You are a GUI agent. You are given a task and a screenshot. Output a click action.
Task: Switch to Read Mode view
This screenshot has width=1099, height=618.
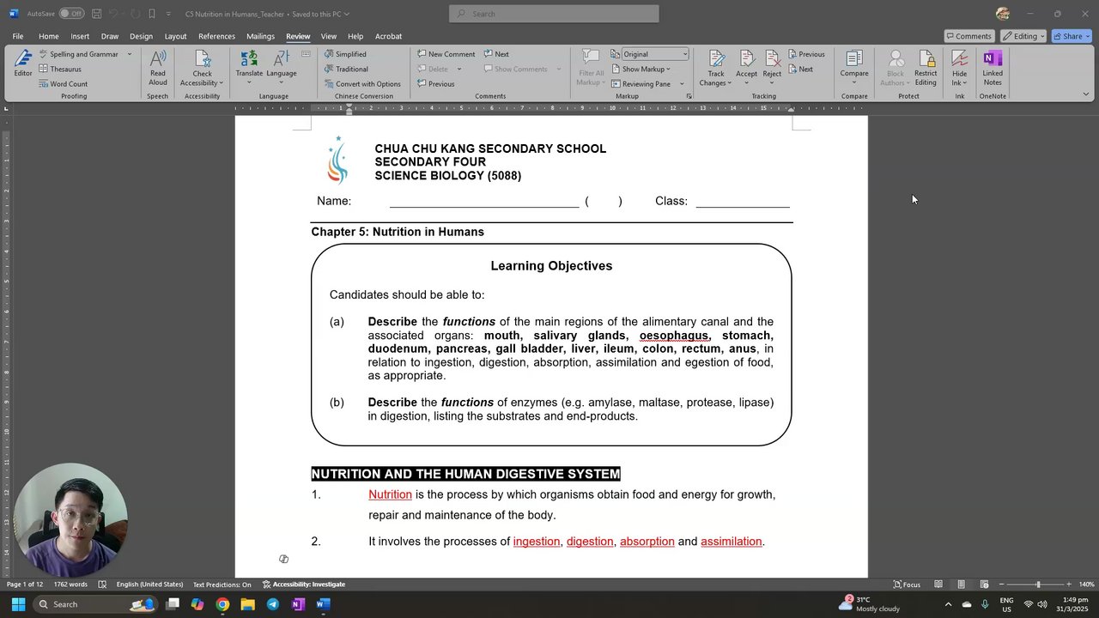coord(938,585)
